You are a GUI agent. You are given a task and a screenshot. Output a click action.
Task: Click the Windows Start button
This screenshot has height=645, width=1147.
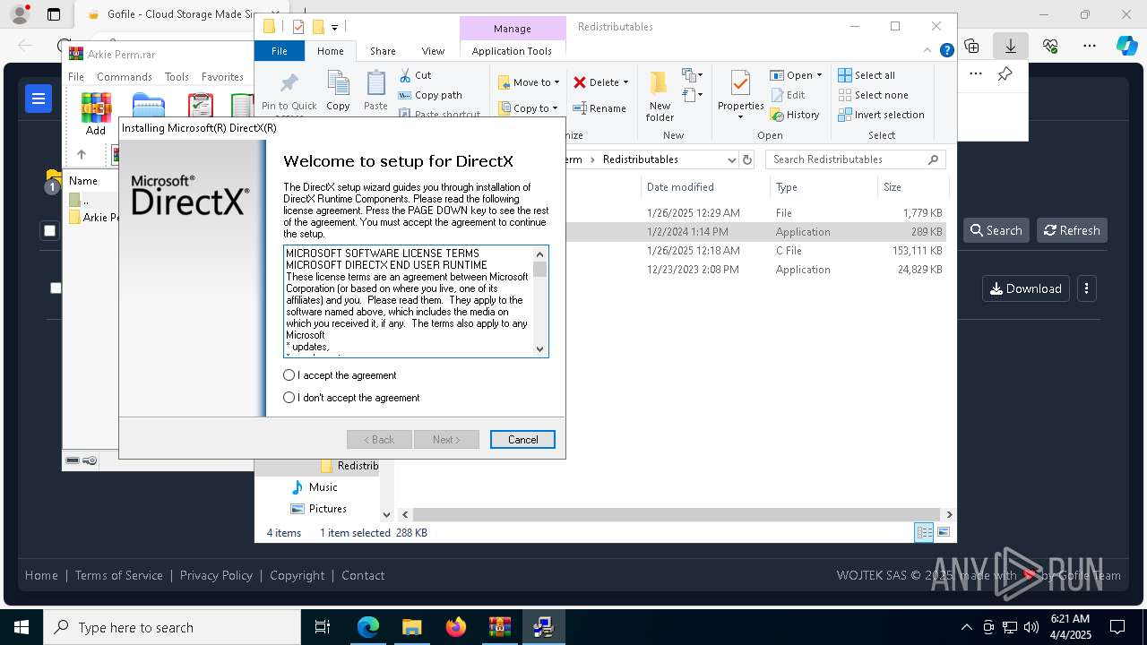[x=22, y=627]
